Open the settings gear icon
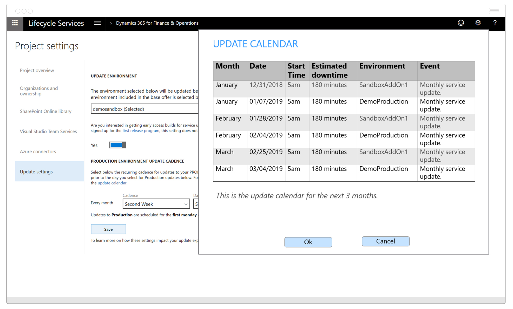 (478, 23)
